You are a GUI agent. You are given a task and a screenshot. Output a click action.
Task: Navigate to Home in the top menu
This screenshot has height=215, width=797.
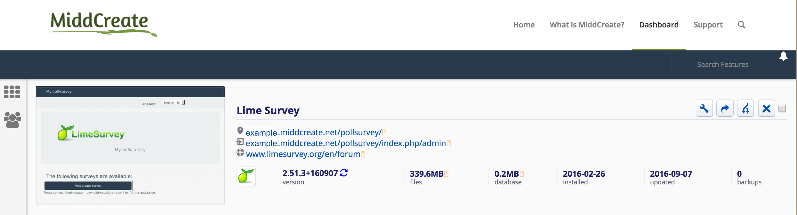coord(524,25)
